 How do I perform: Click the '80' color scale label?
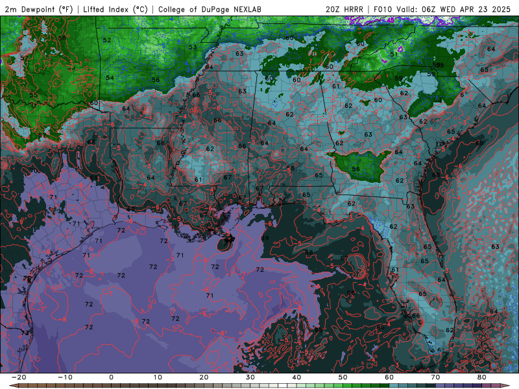coord(482,377)
